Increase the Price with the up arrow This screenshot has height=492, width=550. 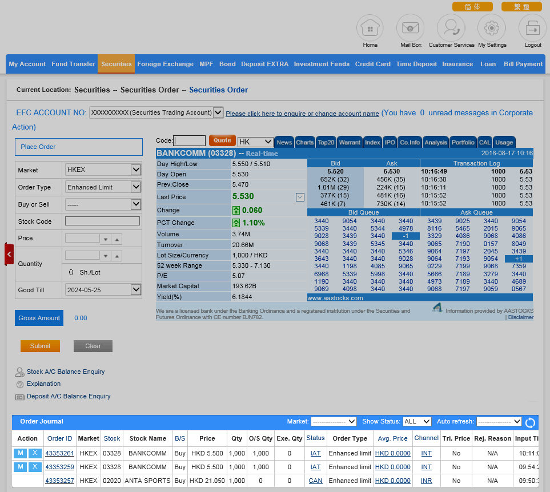[x=117, y=240]
